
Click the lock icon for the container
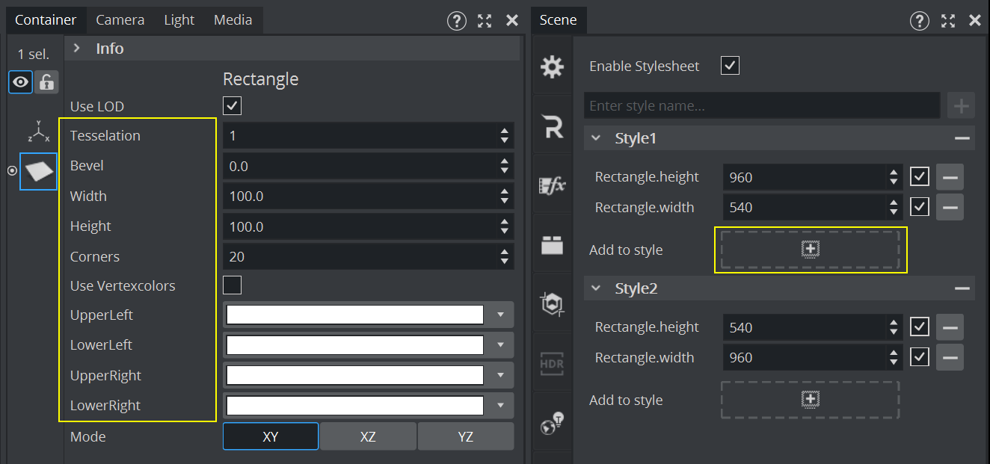46,82
